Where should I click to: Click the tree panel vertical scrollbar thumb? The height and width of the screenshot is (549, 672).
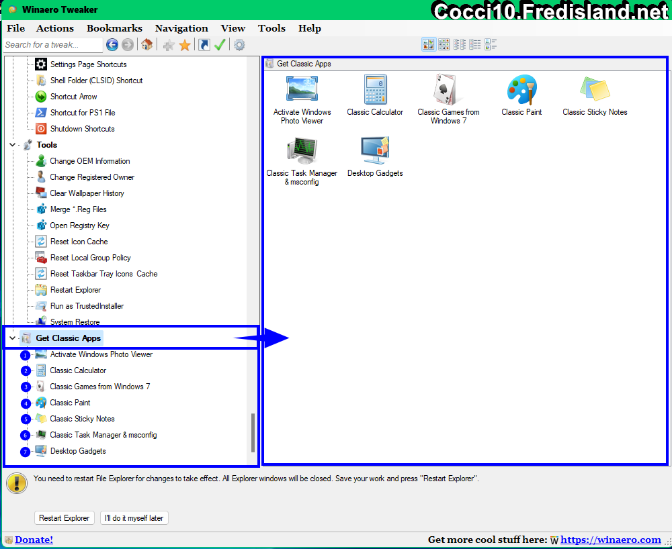click(x=253, y=433)
